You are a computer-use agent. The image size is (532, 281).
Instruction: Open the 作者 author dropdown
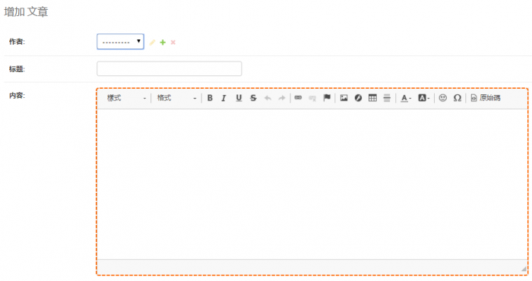pyautogui.click(x=120, y=42)
